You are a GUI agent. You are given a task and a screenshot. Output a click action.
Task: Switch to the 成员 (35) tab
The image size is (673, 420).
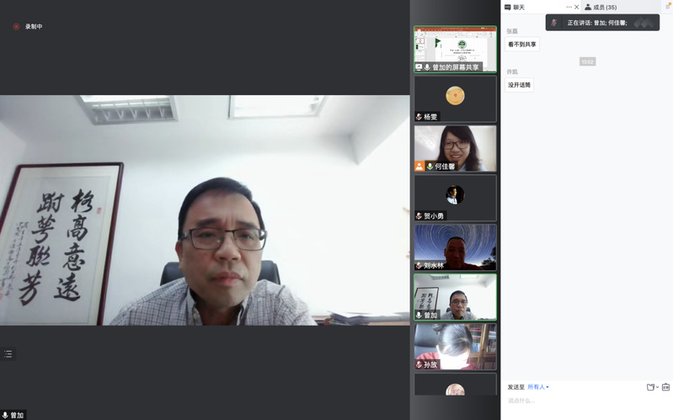pos(604,7)
